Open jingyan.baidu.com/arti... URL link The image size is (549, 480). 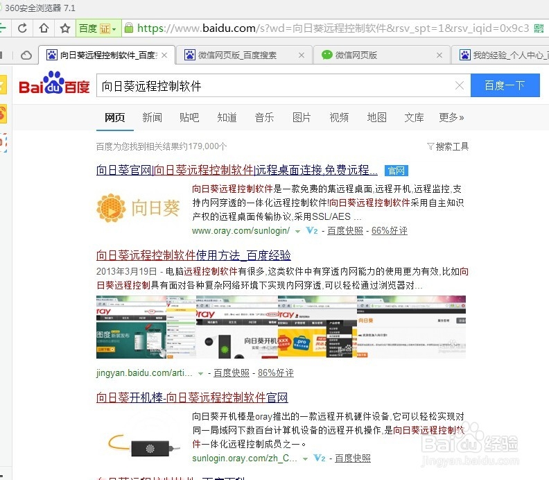click(144, 372)
